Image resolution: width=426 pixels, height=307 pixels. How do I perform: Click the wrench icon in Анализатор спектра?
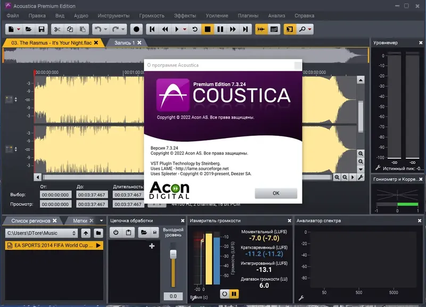click(x=301, y=297)
